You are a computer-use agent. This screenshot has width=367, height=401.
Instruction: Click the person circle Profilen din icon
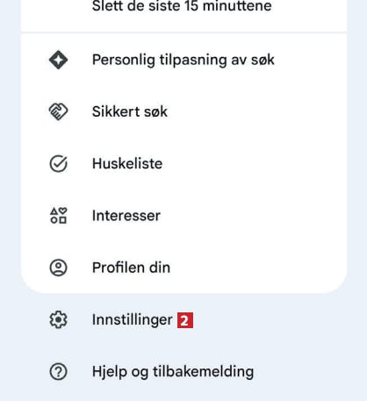click(x=58, y=268)
